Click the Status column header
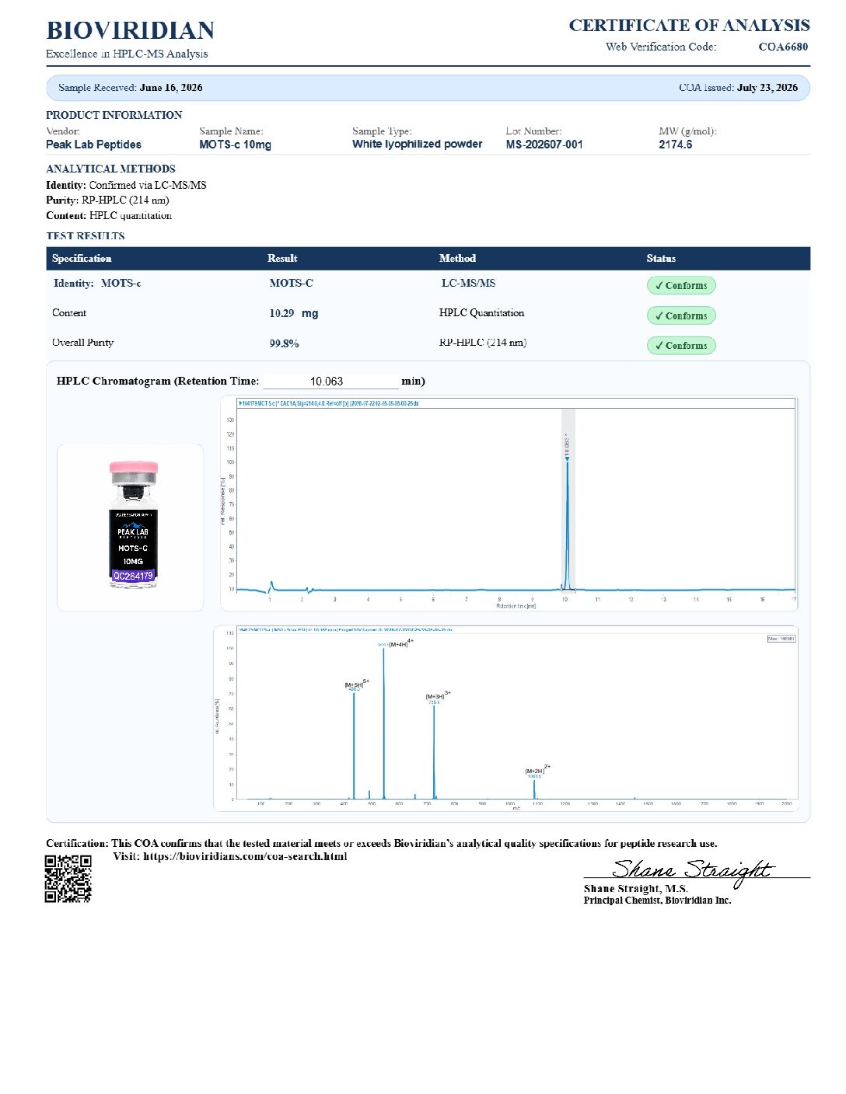Viewport: 846px width, 1094px height. (x=661, y=259)
